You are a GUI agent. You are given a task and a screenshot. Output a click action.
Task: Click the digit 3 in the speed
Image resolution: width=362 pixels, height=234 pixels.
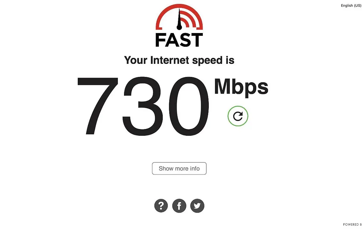click(x=143, y=106)
